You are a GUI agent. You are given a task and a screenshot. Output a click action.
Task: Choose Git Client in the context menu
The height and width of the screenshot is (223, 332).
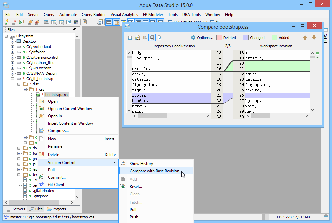(x=78, y=185)
